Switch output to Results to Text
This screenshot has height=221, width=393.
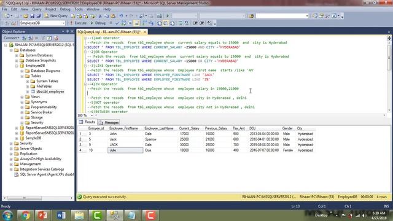point(160,23)
